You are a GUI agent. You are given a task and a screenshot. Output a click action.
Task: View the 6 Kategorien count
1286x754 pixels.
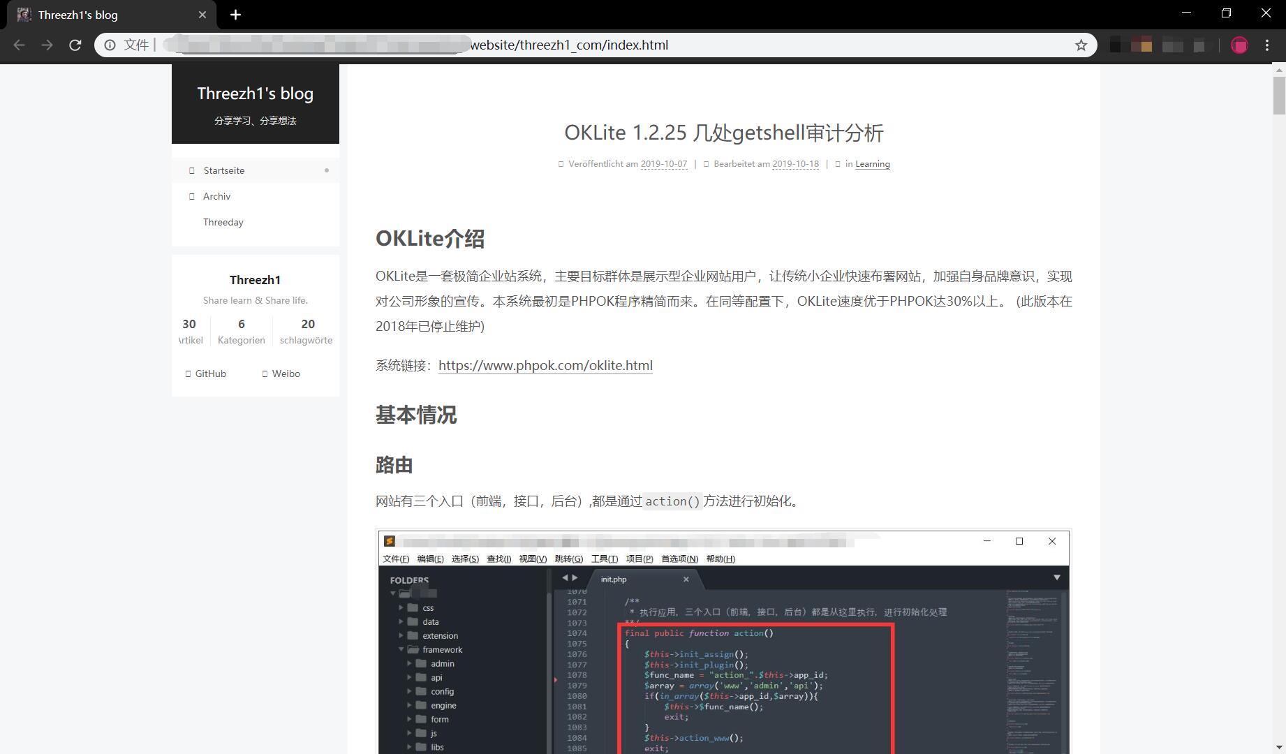242,332
